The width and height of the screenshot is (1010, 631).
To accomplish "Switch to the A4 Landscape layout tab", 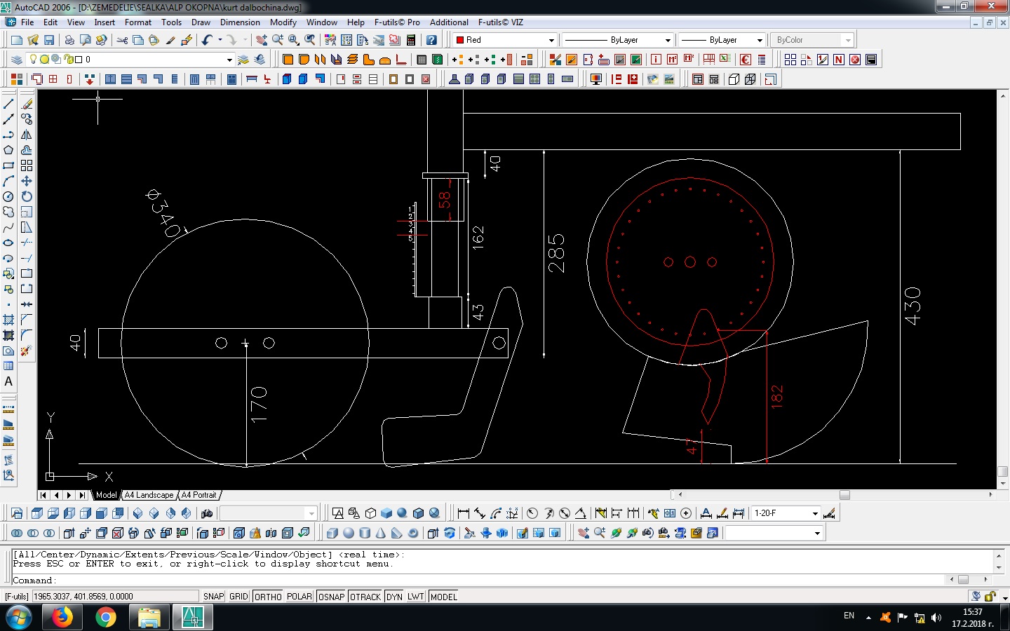I will point(149,495).
